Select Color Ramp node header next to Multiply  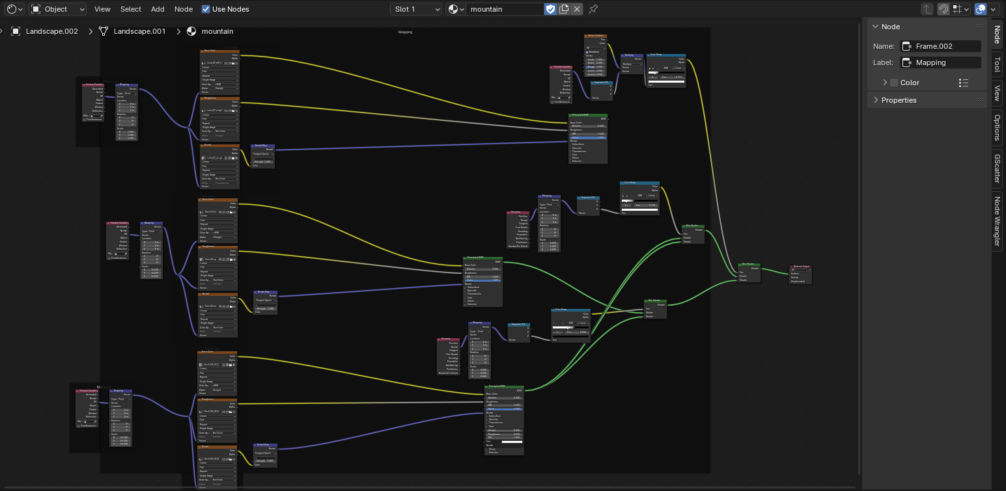point(666,55)
